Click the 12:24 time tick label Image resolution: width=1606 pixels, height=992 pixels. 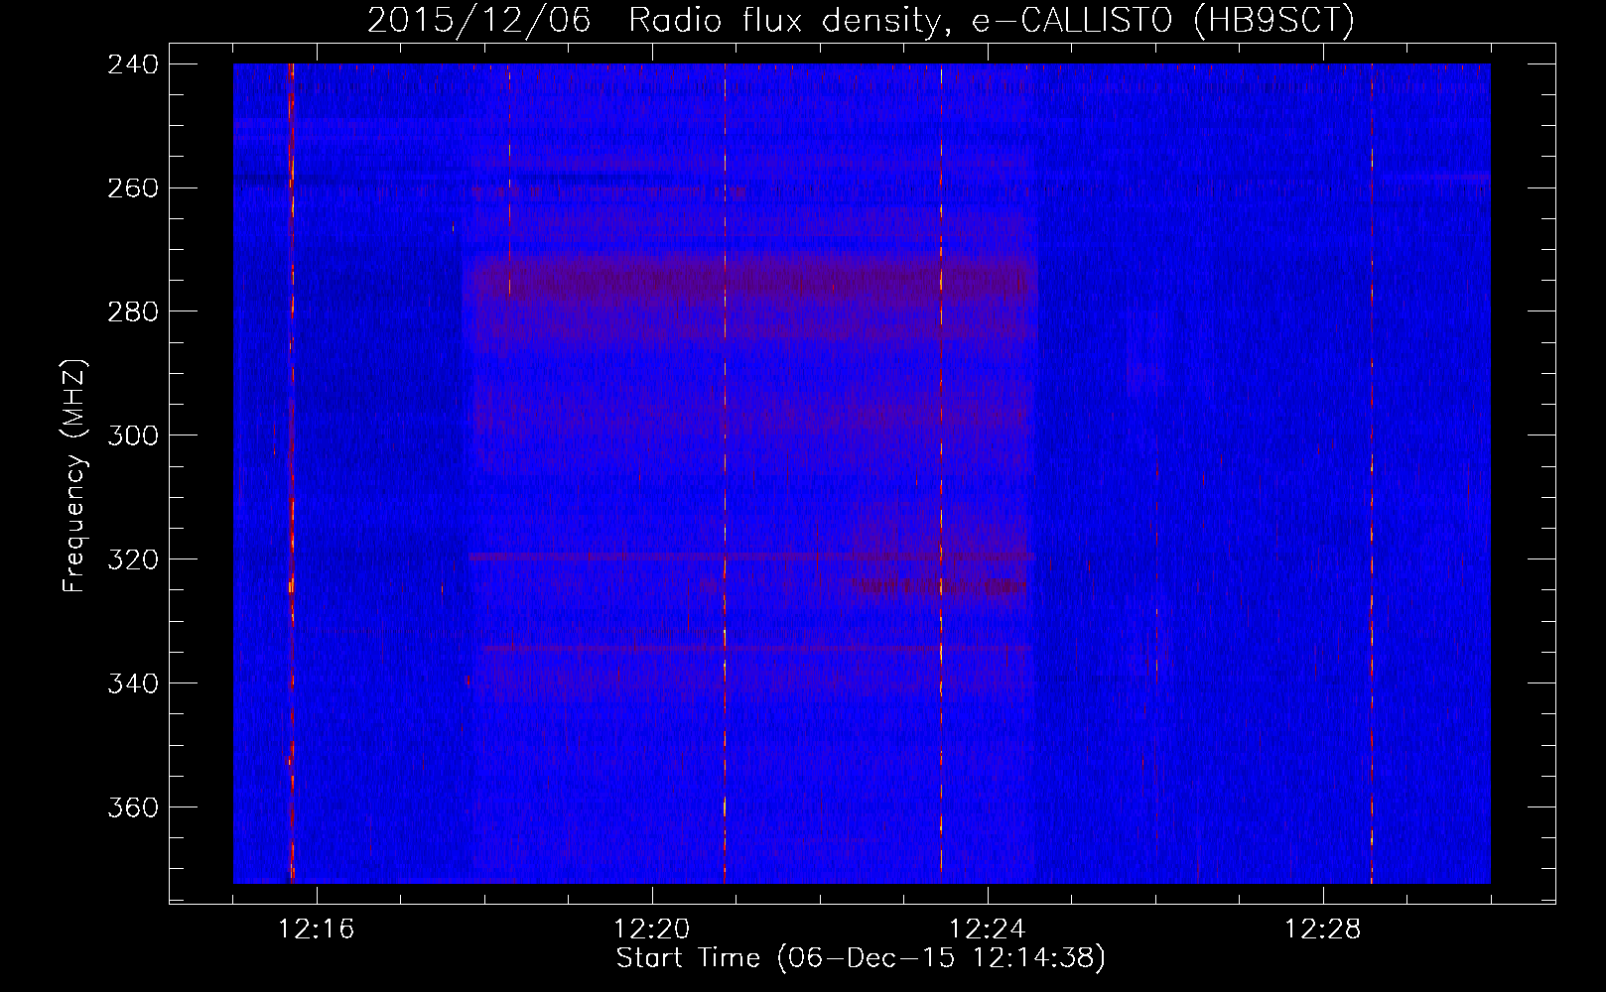pyautogui.click(x=988, y=930)
